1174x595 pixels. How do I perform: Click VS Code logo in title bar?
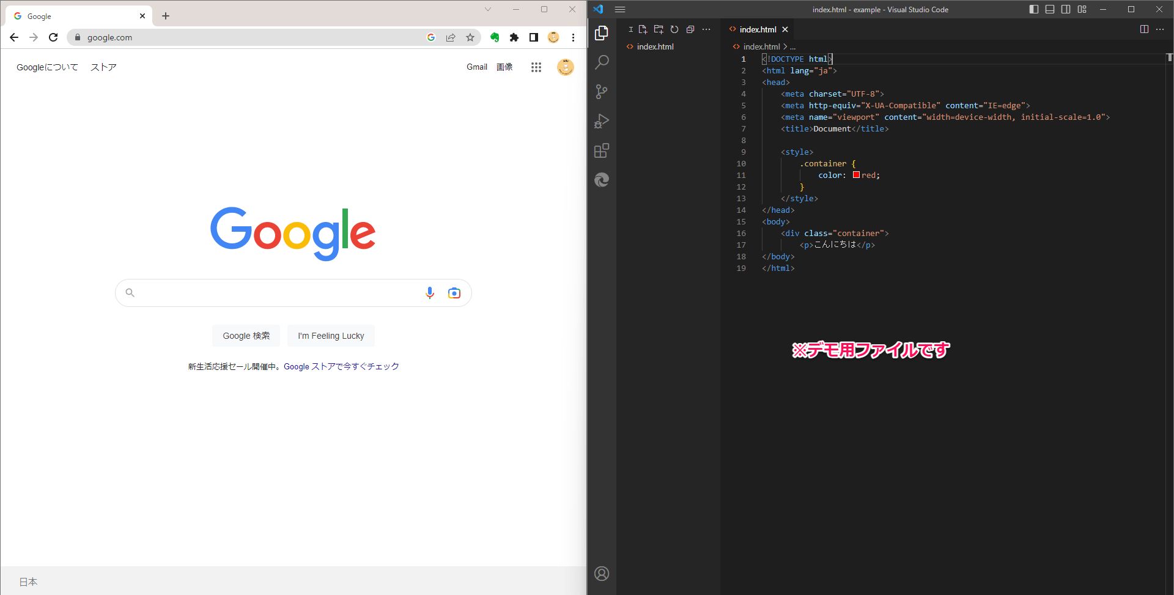tap(598, 9)
